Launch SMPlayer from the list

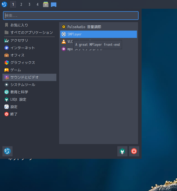click(99, 34)
